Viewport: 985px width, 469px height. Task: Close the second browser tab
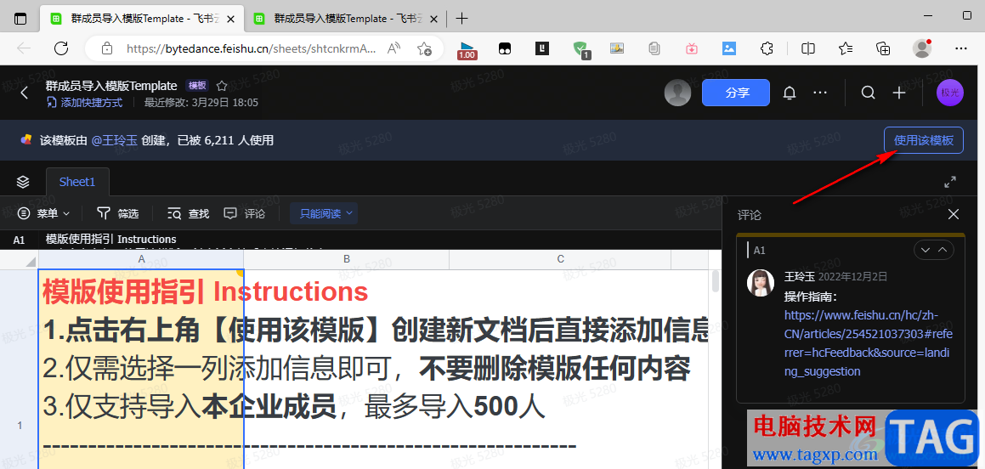434,19
